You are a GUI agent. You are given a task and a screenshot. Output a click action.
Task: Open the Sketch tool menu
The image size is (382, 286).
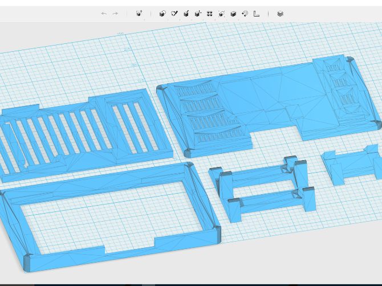click(x=174, y=14)
